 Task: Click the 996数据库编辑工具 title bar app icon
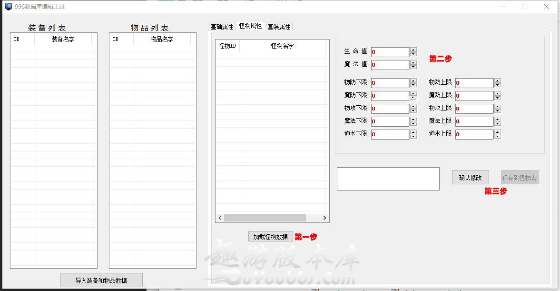(x=8, y=7)
